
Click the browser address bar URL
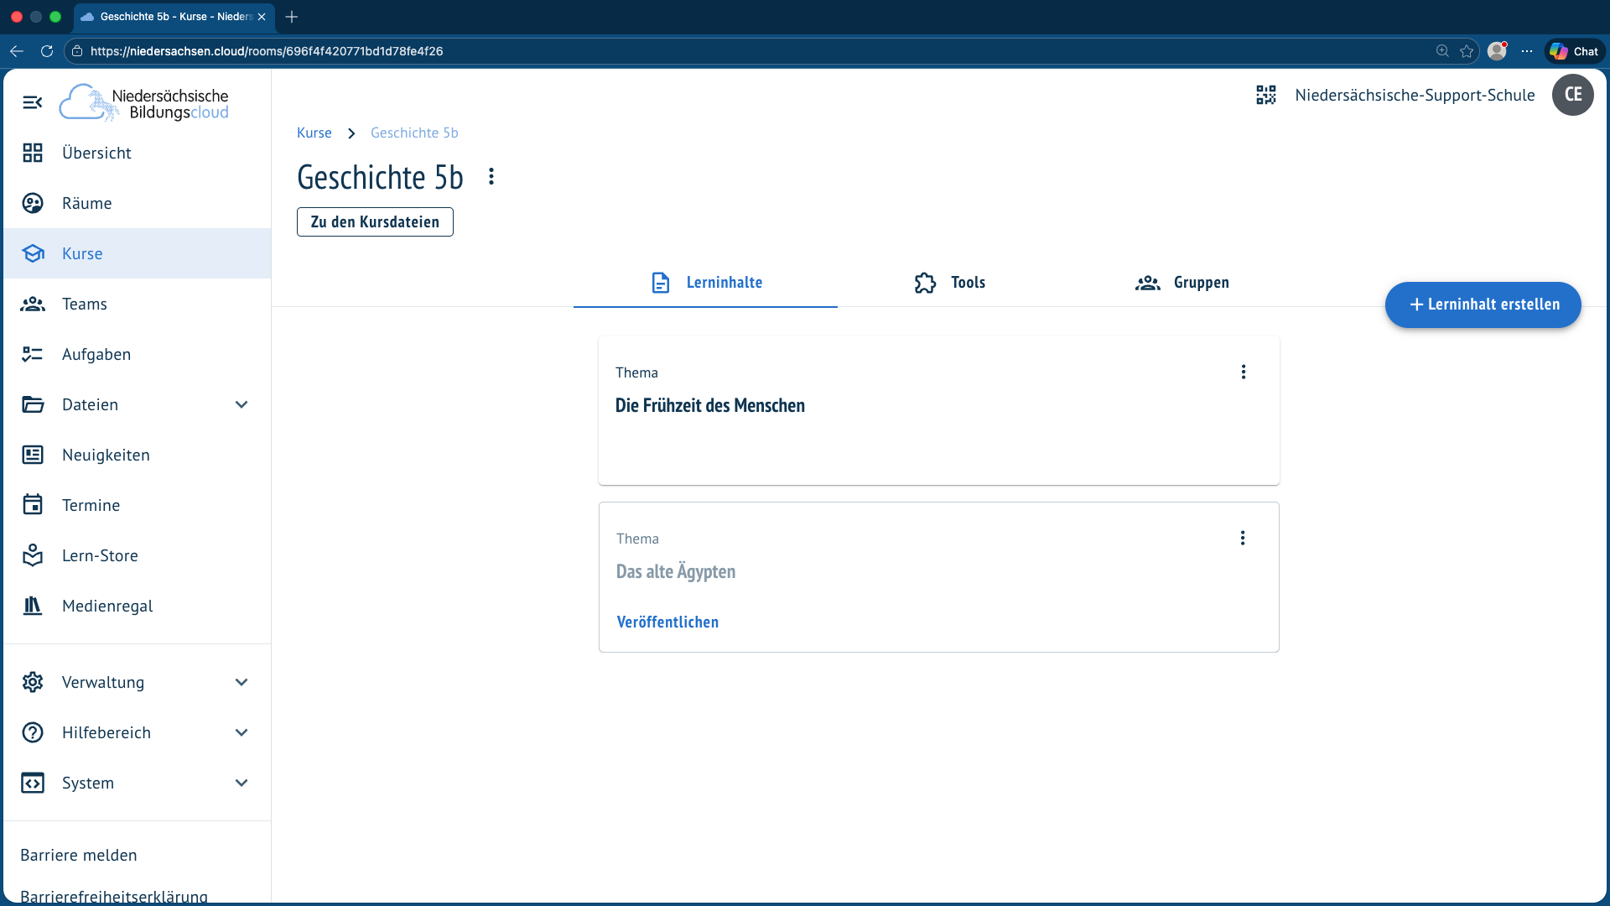point(267,51)
